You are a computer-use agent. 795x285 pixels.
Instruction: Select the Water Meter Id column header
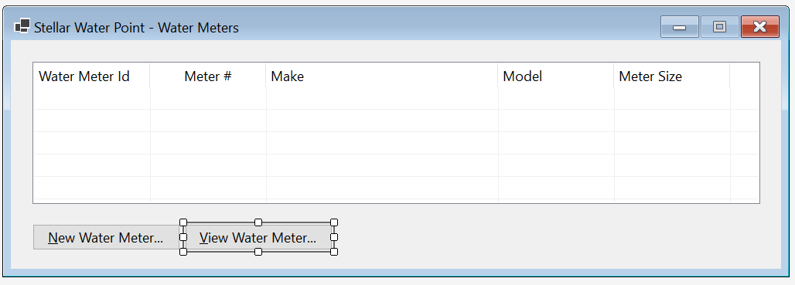point(91,76)
